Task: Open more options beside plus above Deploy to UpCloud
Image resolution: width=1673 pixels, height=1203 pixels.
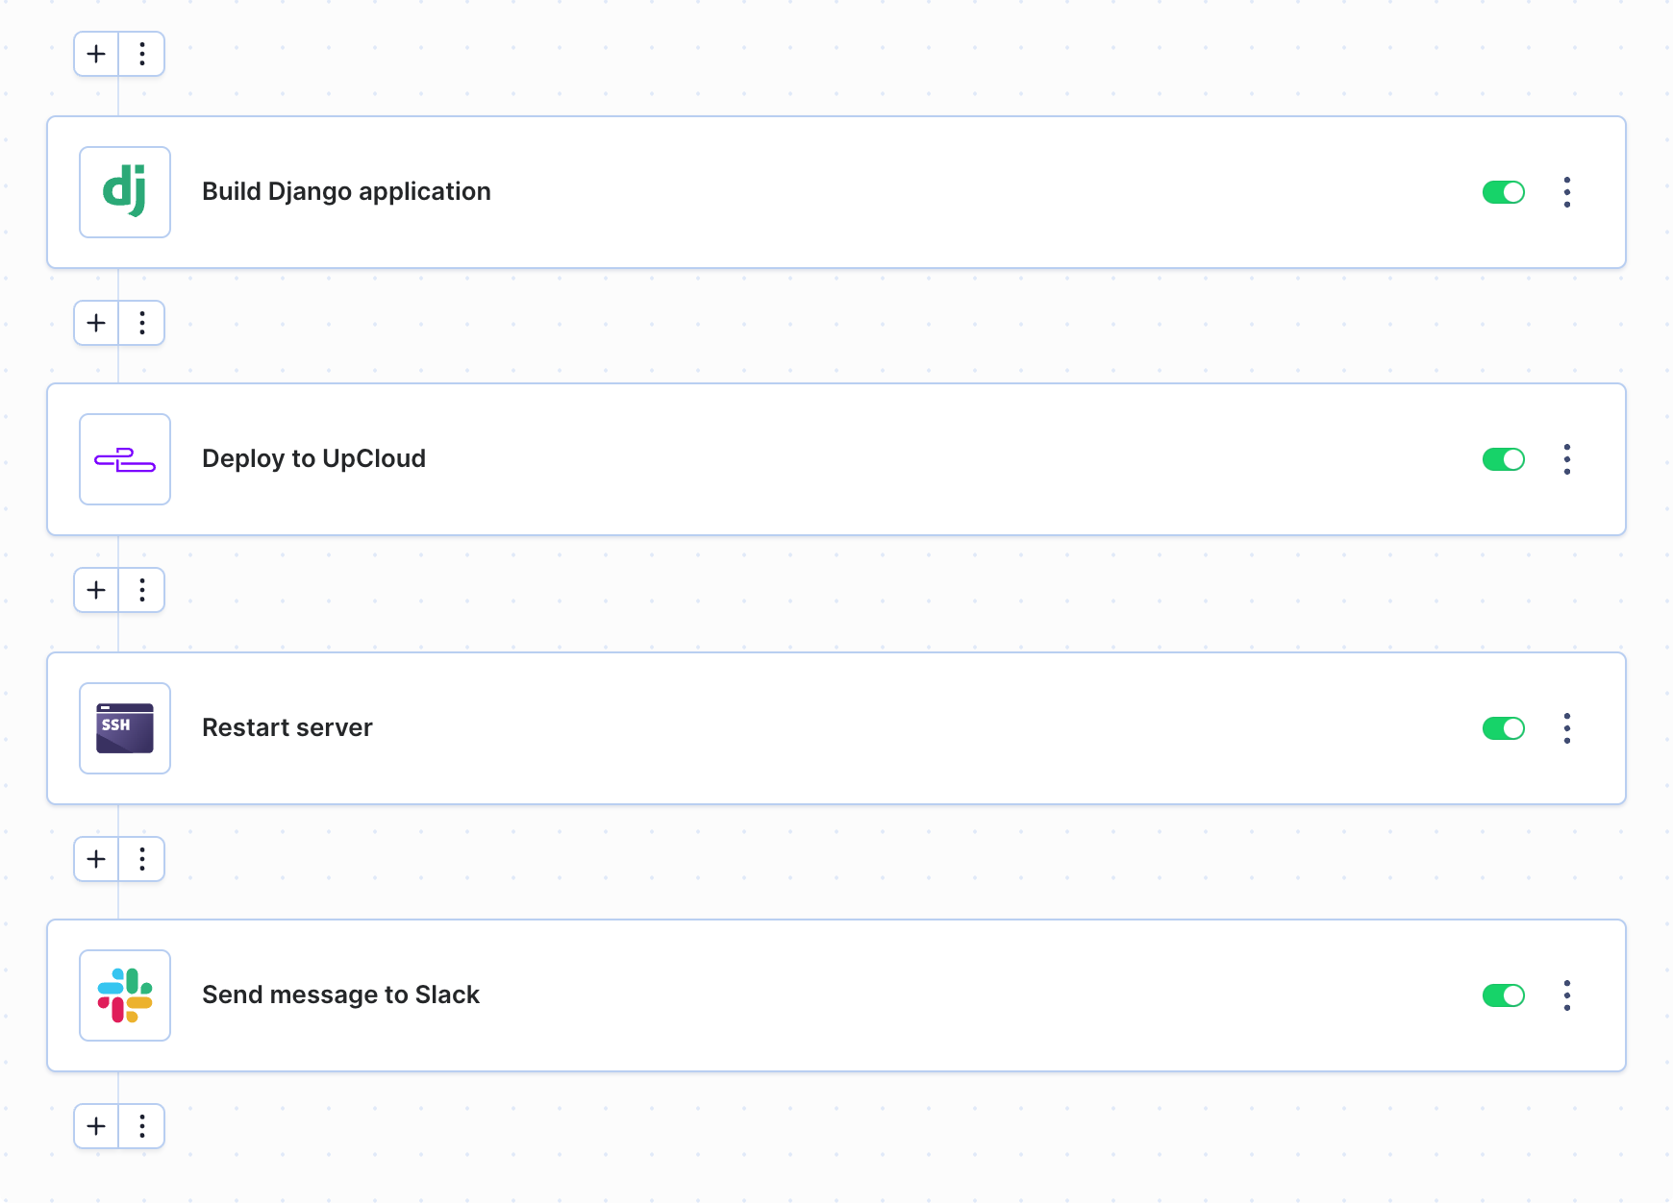Action: [142, 323]
